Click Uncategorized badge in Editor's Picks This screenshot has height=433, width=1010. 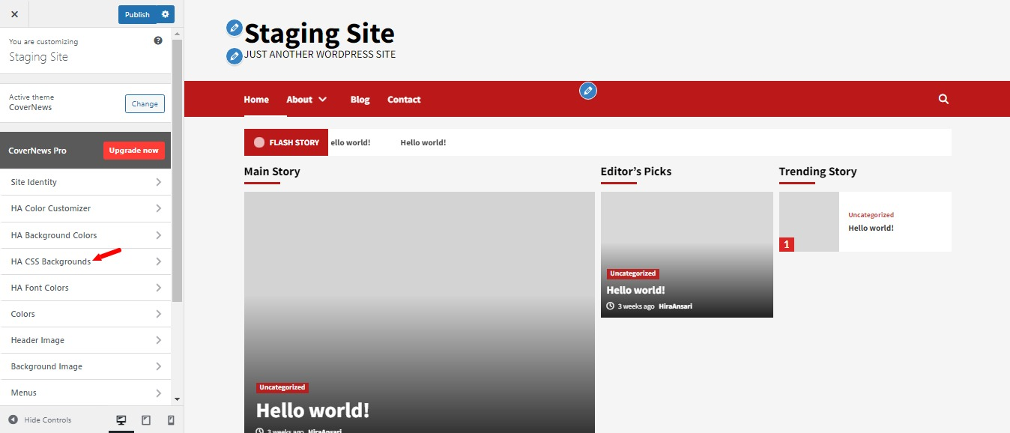pyautogui.click(x=633, y=273)
